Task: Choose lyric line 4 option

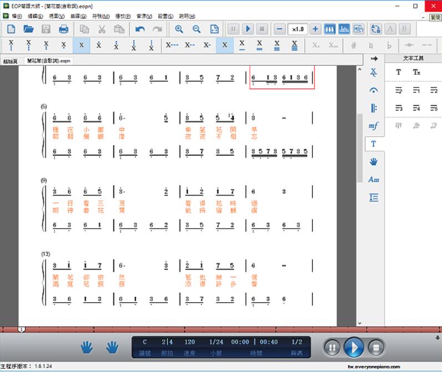Action: [416, 108]
